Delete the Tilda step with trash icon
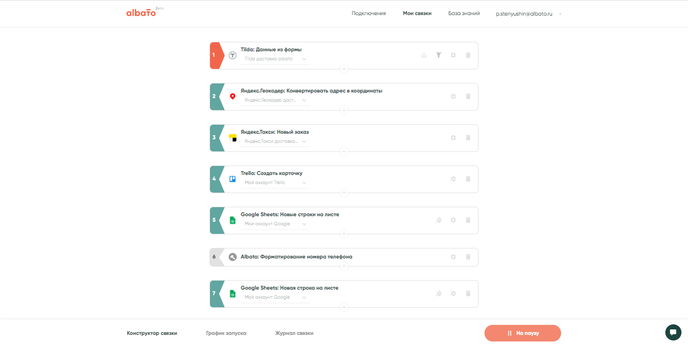Screen dimensions: 688x347 click(x=468, y=55)
